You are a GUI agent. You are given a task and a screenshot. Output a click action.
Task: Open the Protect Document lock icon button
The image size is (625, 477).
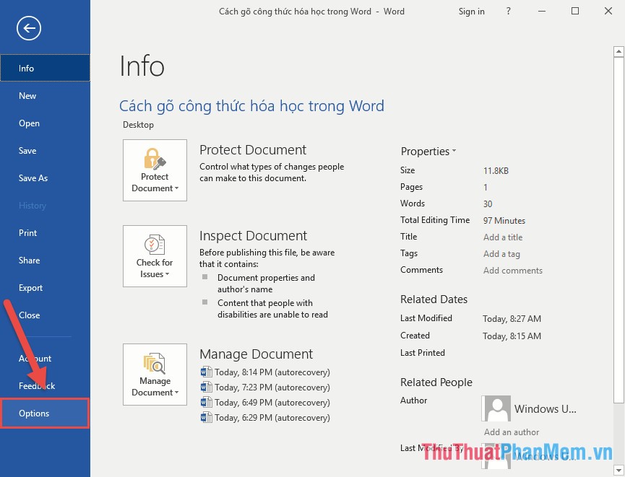[155, 170]
